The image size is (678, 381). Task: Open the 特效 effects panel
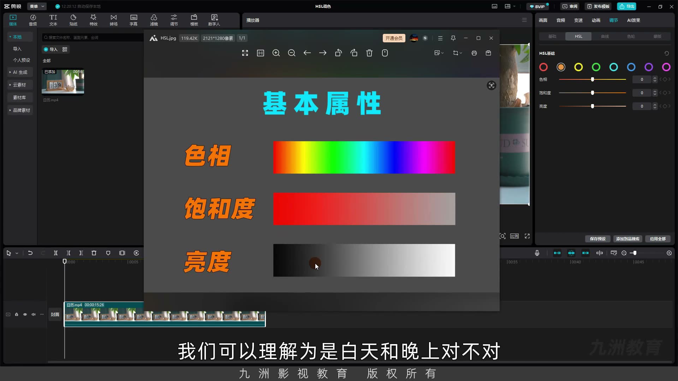(x=93, y=20)
